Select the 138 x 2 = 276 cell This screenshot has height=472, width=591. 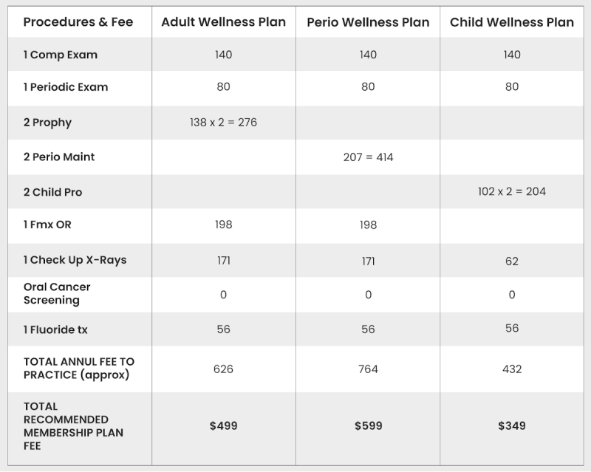pyautogui.click(x=224, y=123)
